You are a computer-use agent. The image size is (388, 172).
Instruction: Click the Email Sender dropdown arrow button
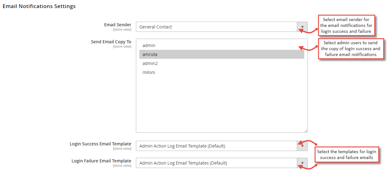302,27
